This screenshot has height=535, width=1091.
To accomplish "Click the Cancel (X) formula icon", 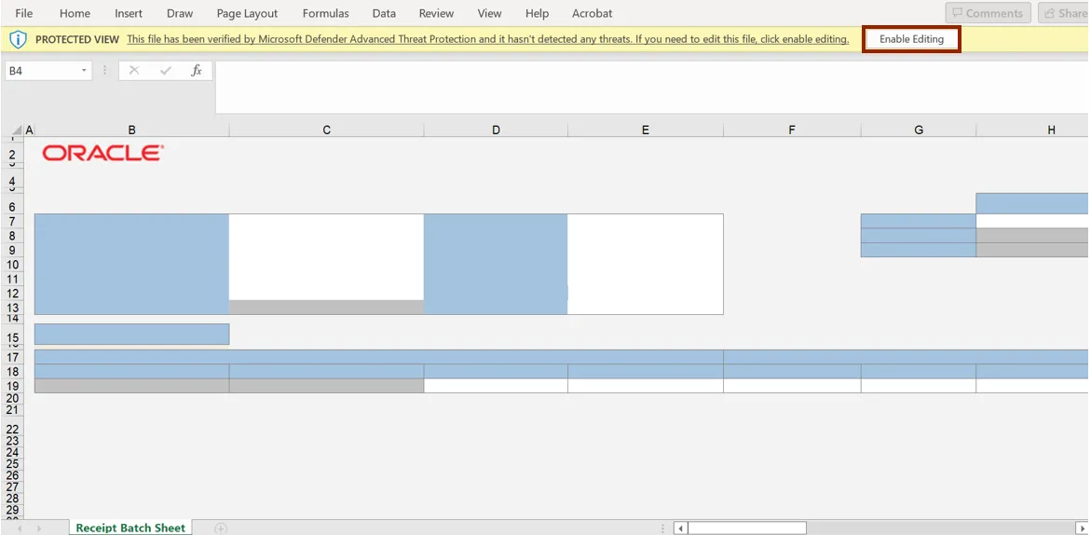I will tap(133, 70).
